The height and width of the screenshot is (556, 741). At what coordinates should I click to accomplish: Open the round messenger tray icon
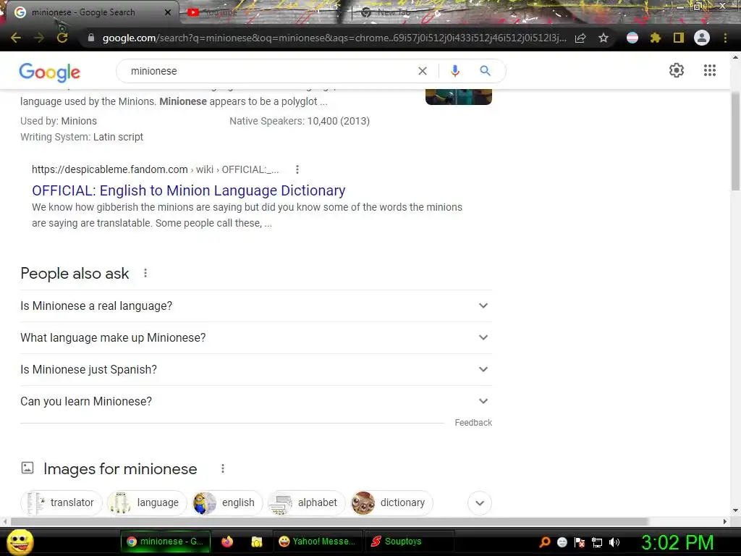562,542
